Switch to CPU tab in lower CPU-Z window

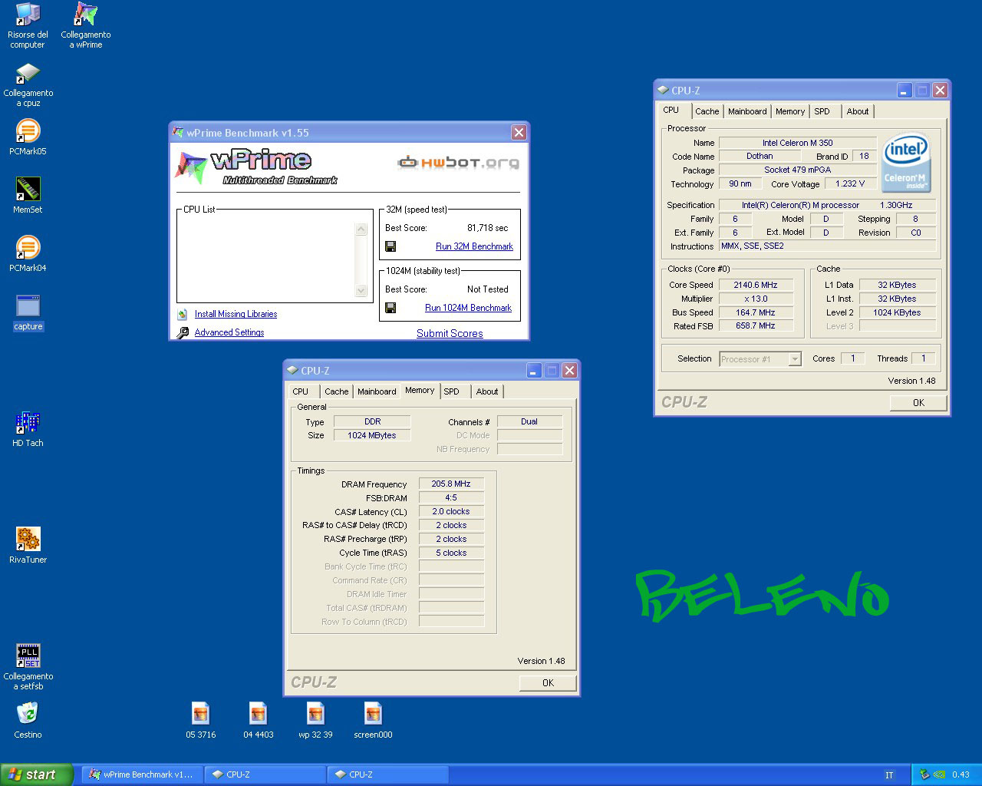[301, 391]
